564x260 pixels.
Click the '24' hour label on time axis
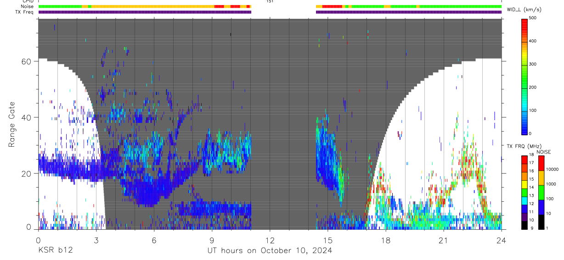(x=502, y=240)
